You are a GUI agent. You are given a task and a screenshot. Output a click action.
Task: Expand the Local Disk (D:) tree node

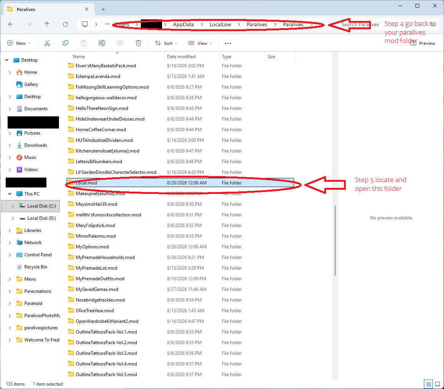click(13, 218)
